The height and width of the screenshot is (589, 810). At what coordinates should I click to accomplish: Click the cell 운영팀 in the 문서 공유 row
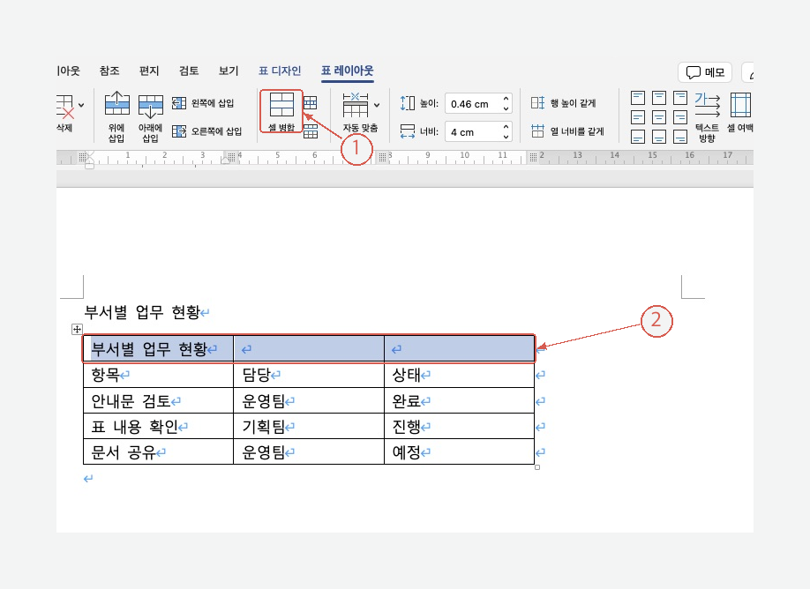(x=309, y=452)
